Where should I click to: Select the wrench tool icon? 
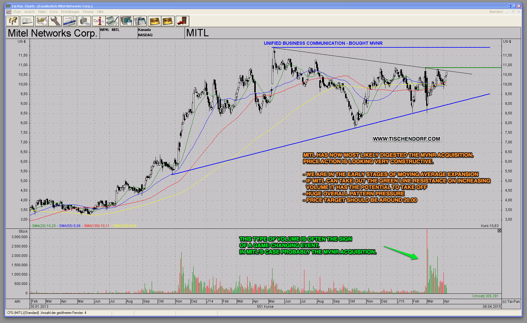[x=55, y=21]
